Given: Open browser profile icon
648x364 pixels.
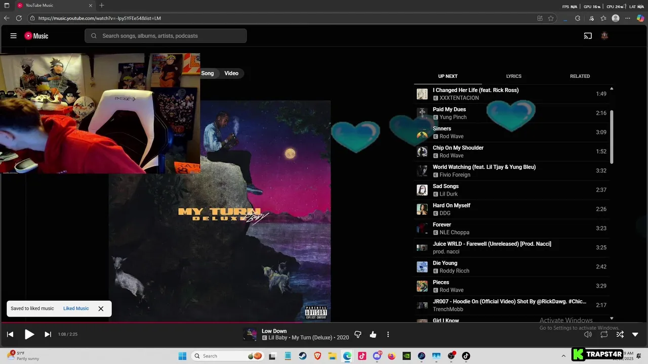Looking at the screenshot, I should click(616, 18).
